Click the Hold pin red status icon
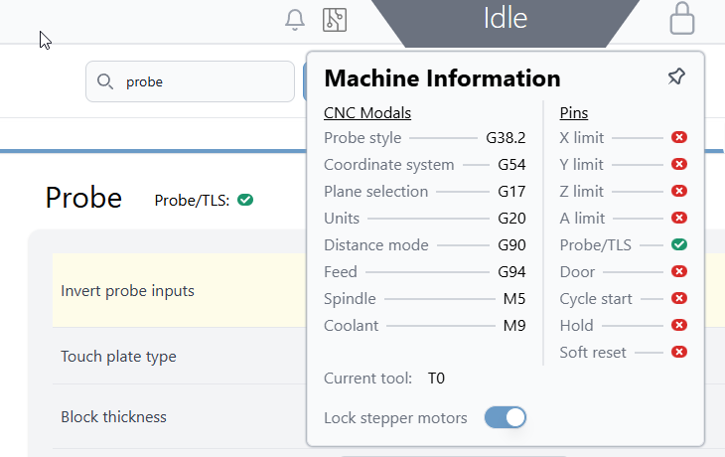The width and height of the screenshot is (725, 457). (679, 325)
